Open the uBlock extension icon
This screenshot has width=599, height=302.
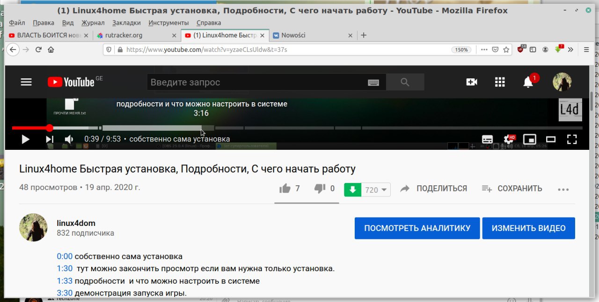(522, 49)
